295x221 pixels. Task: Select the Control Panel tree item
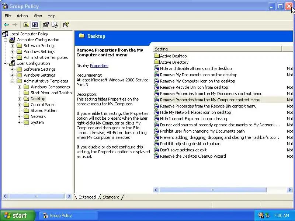42,105
